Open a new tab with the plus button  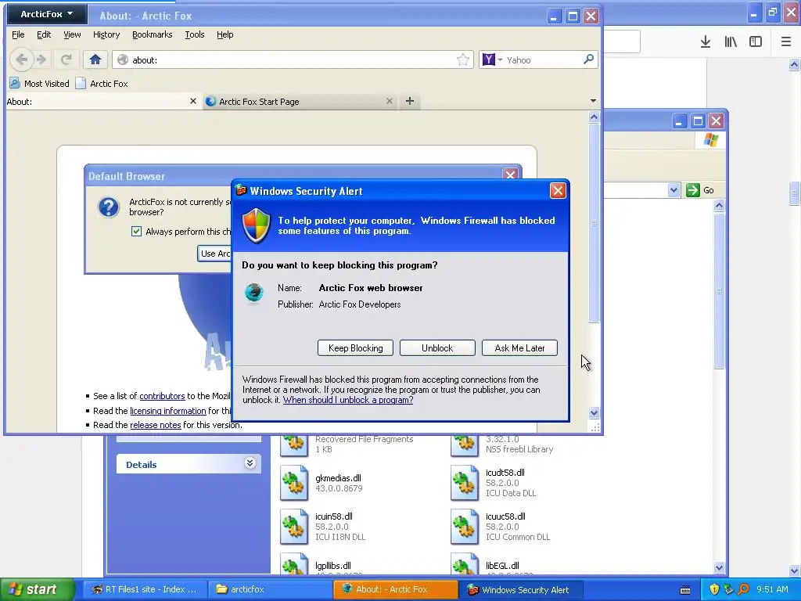410,101
